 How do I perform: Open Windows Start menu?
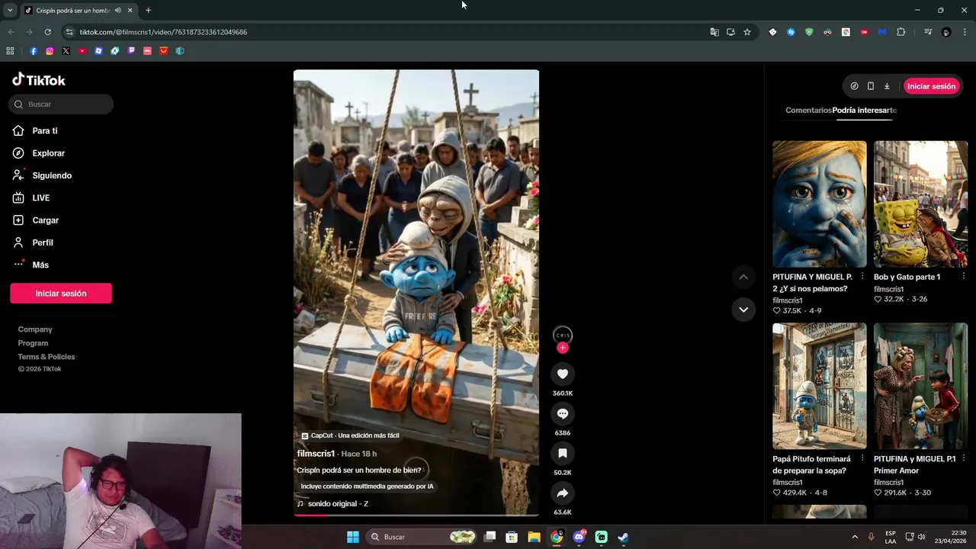353,537
